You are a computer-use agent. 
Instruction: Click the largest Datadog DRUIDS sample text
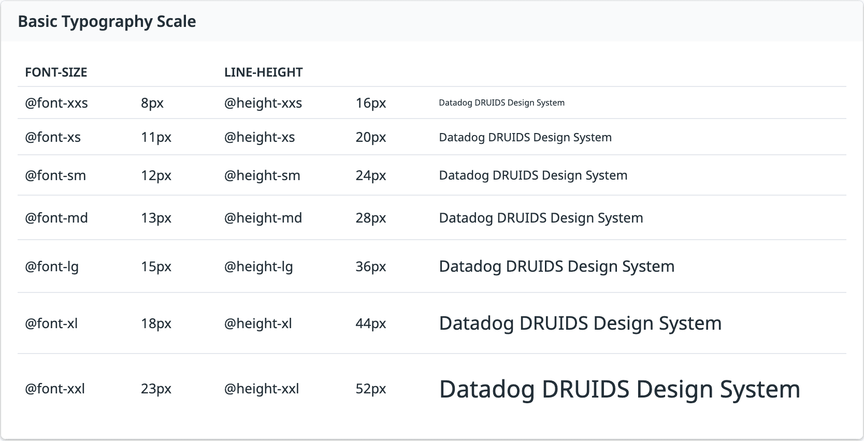[x=620, y=389]
